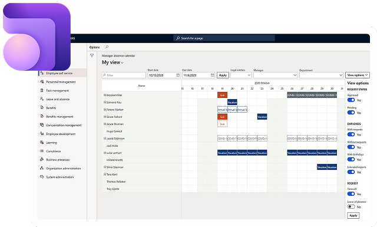Disable the Time off request toggle
This screenshot has width=377, height=227.
point(351,194)
